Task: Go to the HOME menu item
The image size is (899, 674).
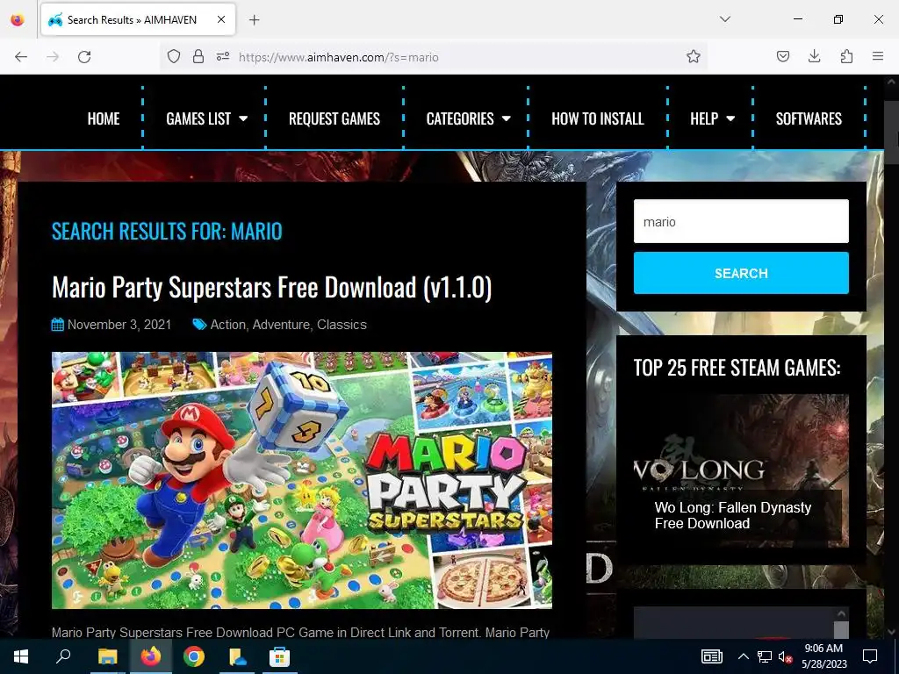Action: [x=104, y=118]
